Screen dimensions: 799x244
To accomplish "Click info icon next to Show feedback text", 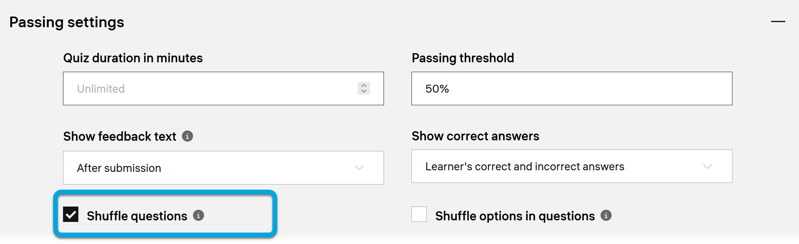I will (187, 136).
